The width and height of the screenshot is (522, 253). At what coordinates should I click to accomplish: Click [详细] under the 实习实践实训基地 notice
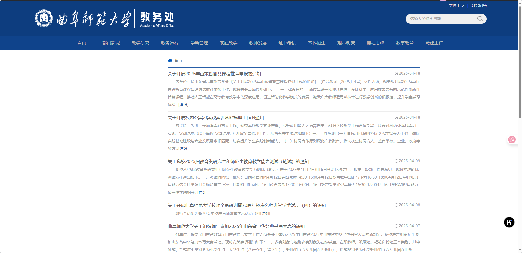pos(183,148)
